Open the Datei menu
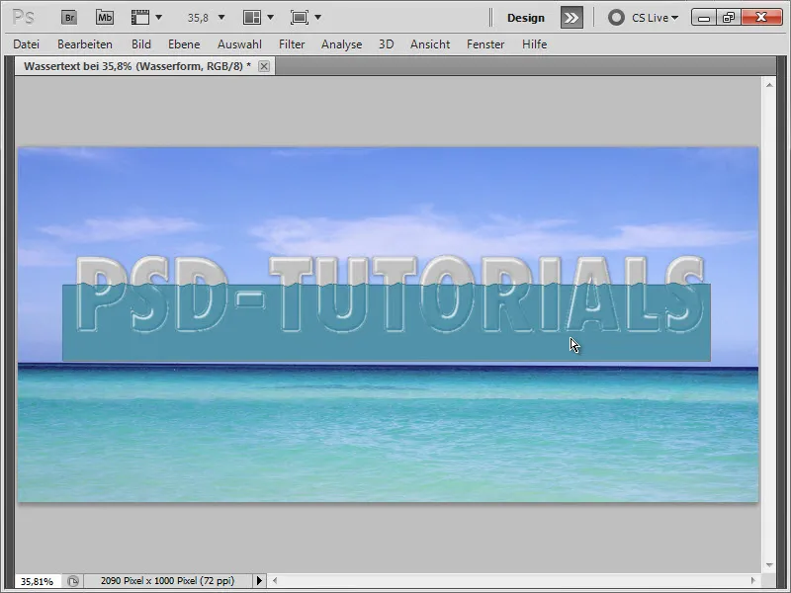This screenshot has height=593, width=791. (x=27, y=44)
